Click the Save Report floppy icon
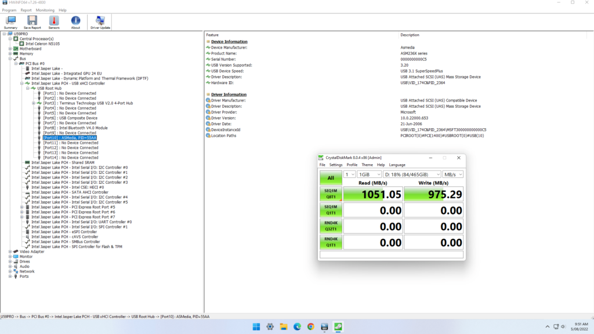Viewport: 594px width, 334px height. (x=32, y=22)
